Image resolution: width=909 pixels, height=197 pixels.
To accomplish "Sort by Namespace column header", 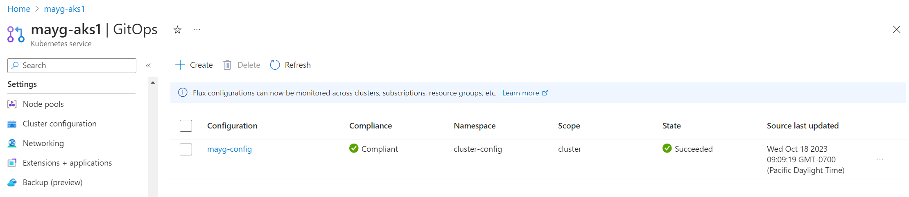I will click(x=475, y=126).
